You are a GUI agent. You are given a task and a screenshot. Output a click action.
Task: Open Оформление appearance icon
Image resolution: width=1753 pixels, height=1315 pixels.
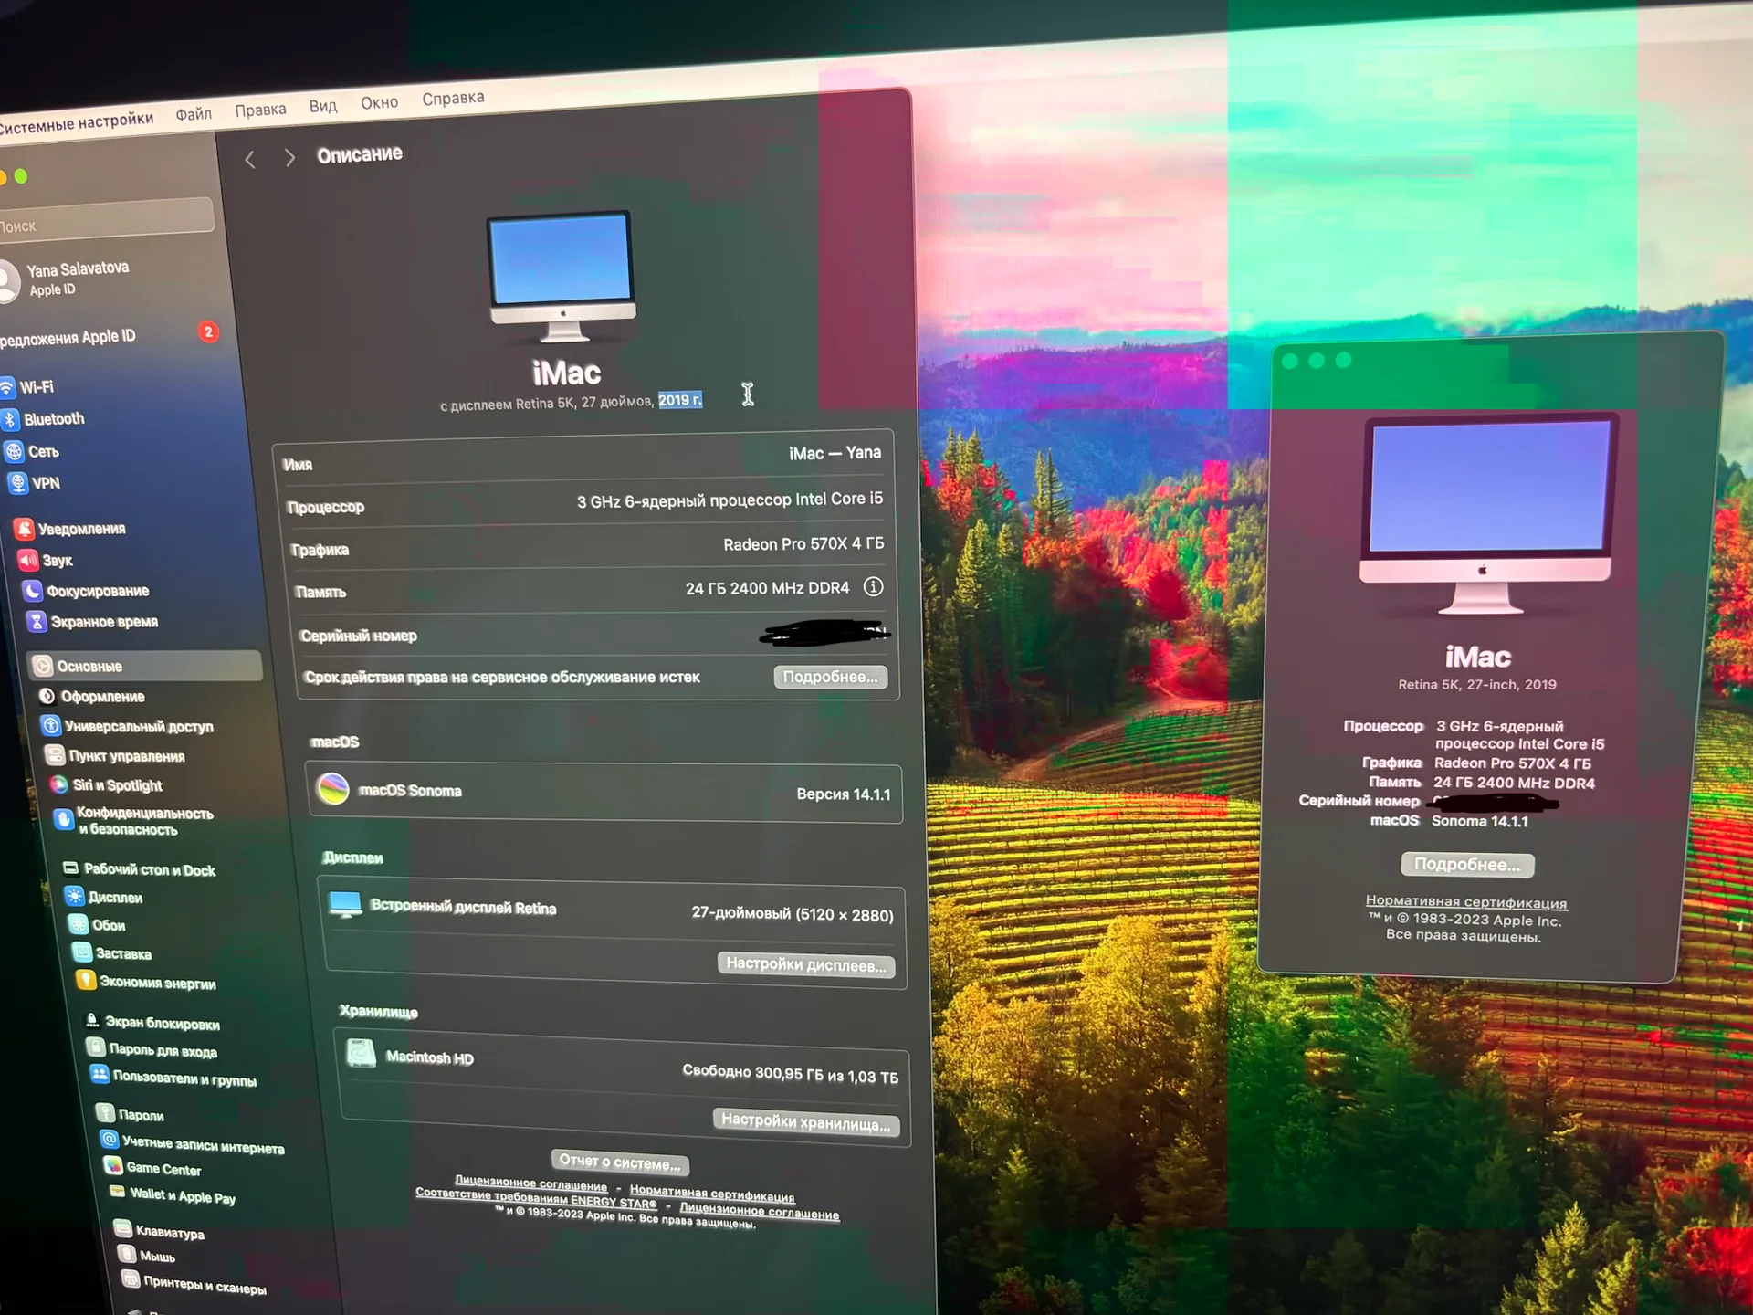(x=47, y=696)
